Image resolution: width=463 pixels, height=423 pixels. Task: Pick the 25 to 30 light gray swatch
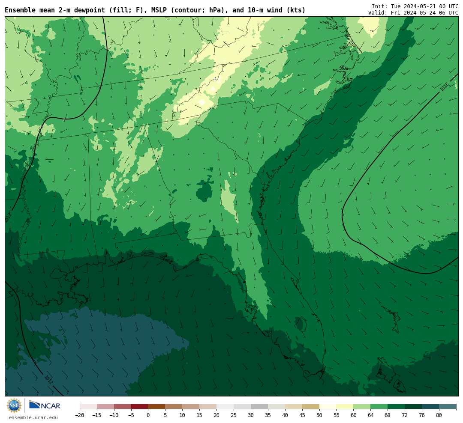242,407
